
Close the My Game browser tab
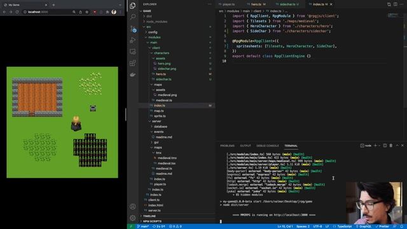click(46, 4)
